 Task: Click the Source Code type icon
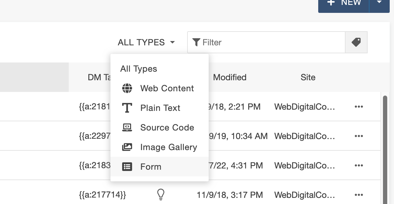coord(127,127)
